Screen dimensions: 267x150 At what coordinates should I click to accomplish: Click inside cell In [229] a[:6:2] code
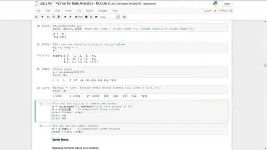(x=140, y=89)
